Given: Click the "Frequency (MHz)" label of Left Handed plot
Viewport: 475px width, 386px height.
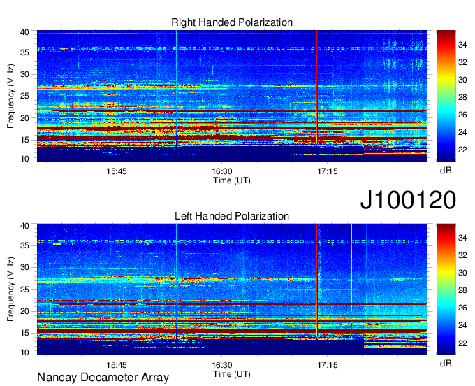Looking at the screenshot, I should pos(10,289).
